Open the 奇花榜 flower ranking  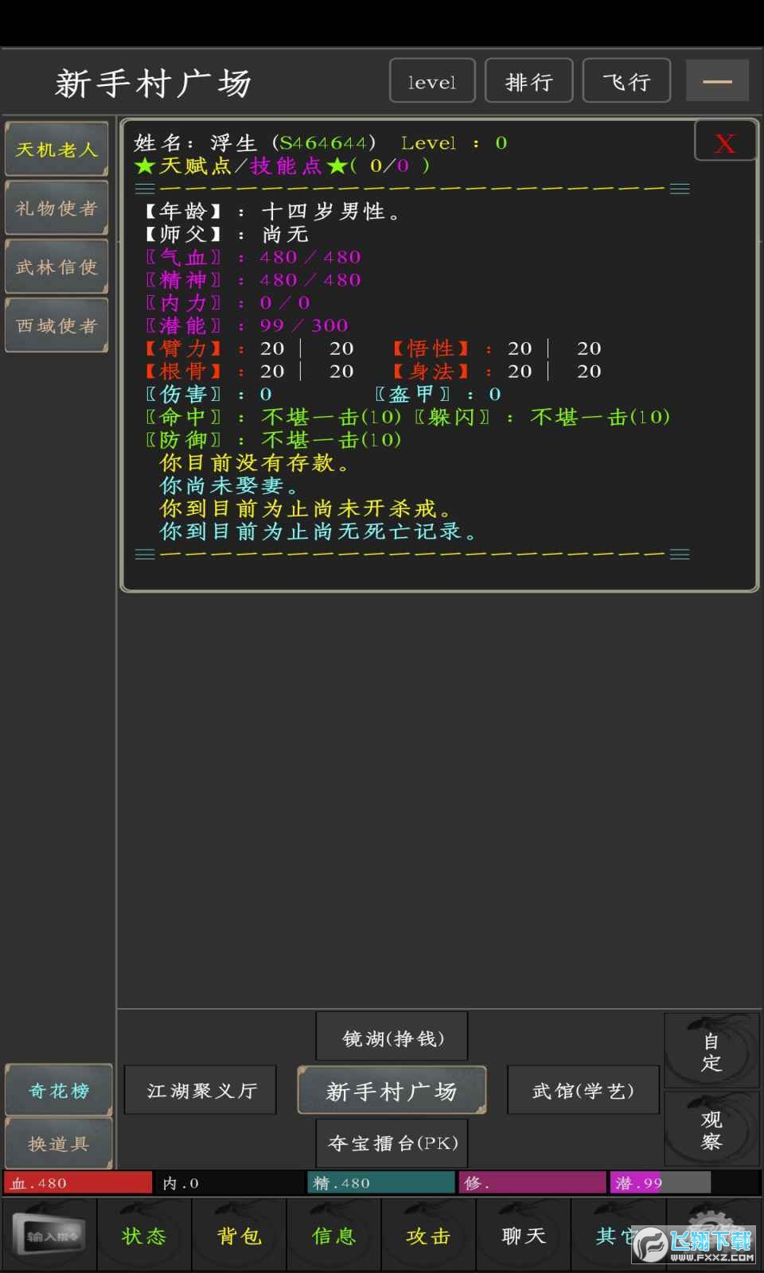58,1090
